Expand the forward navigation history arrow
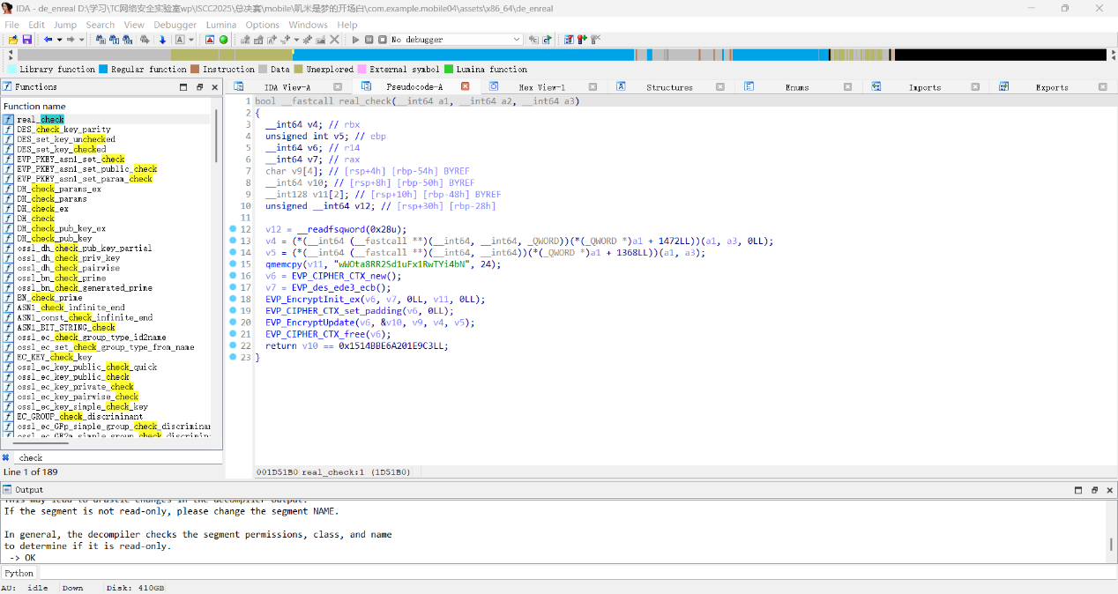Viewport: 1118px width, 594px height. 81,40
